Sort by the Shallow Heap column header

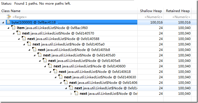(151, 11)
